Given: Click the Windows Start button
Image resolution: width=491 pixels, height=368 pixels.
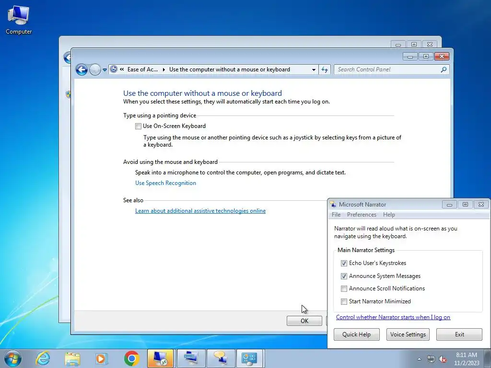Looking at the screenshot, I should pos(13,358).
